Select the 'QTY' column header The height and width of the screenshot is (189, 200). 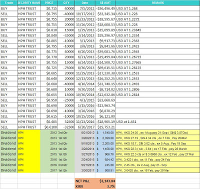66,3
